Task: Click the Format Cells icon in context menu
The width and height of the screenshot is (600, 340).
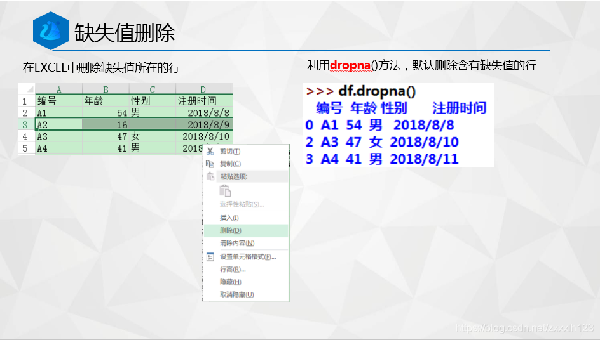Action: pyautogui.click(x=210, y=257)
